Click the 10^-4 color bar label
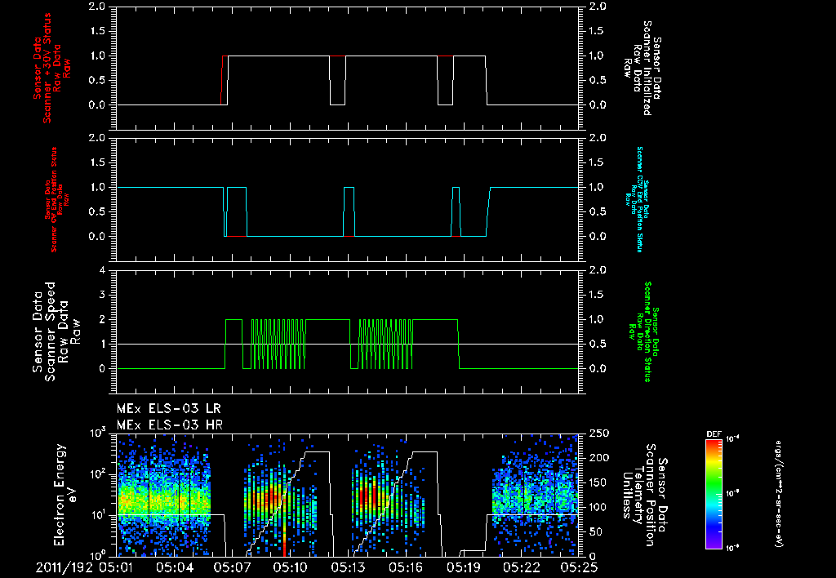The image size is (836, 578). tap(733, 439)
